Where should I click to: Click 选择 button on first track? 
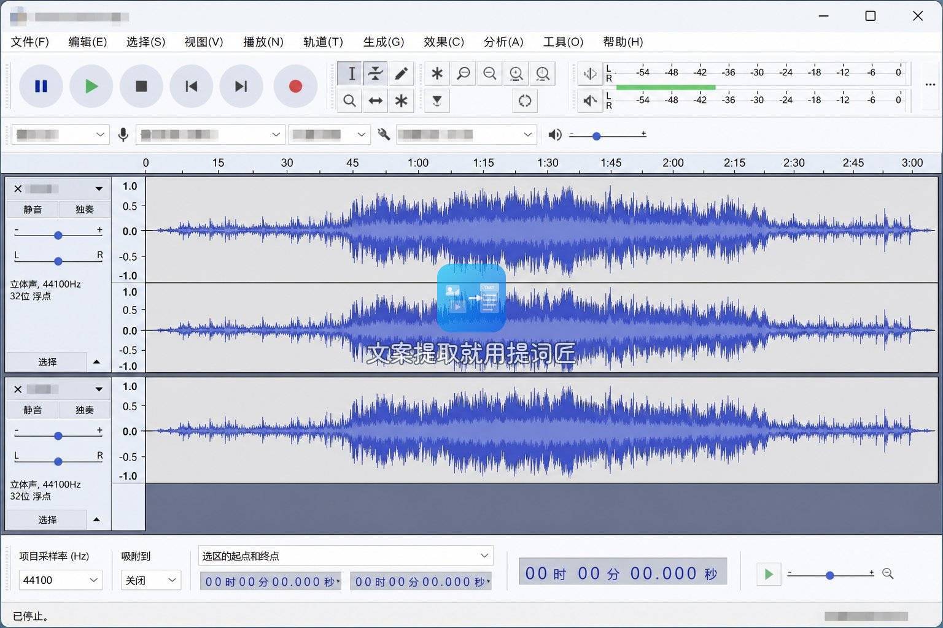tap(47, 362)
